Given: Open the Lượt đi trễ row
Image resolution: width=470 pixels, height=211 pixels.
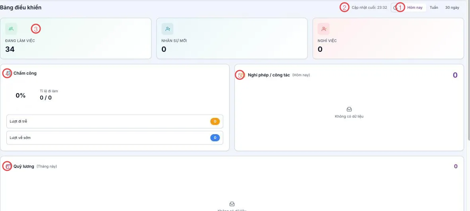Looking at the screenshot, I should 115,121.
